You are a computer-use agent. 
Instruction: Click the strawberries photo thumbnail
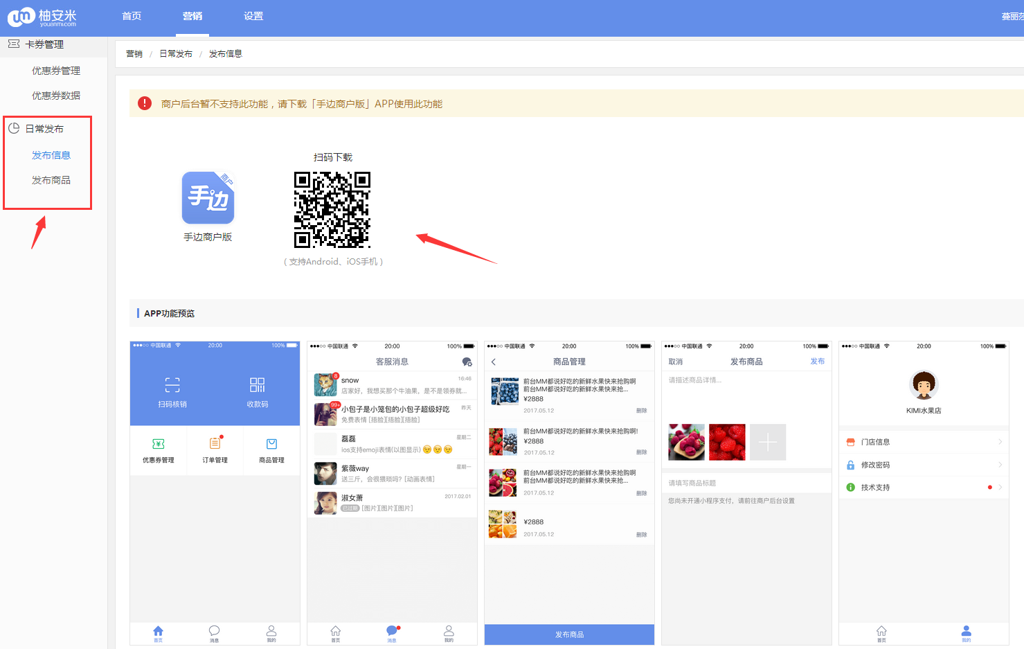click(727, 442)
